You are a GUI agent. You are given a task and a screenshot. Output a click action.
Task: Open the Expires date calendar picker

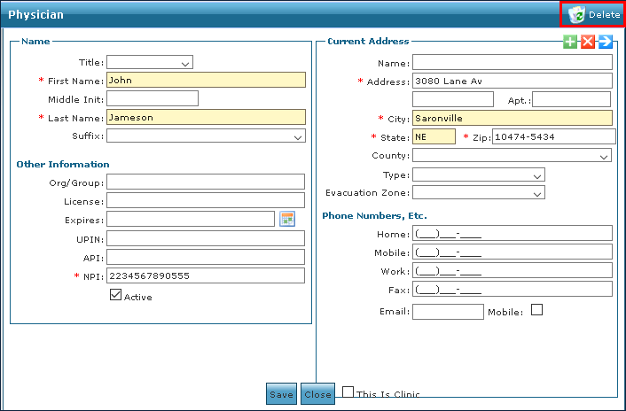coord(287,219)
